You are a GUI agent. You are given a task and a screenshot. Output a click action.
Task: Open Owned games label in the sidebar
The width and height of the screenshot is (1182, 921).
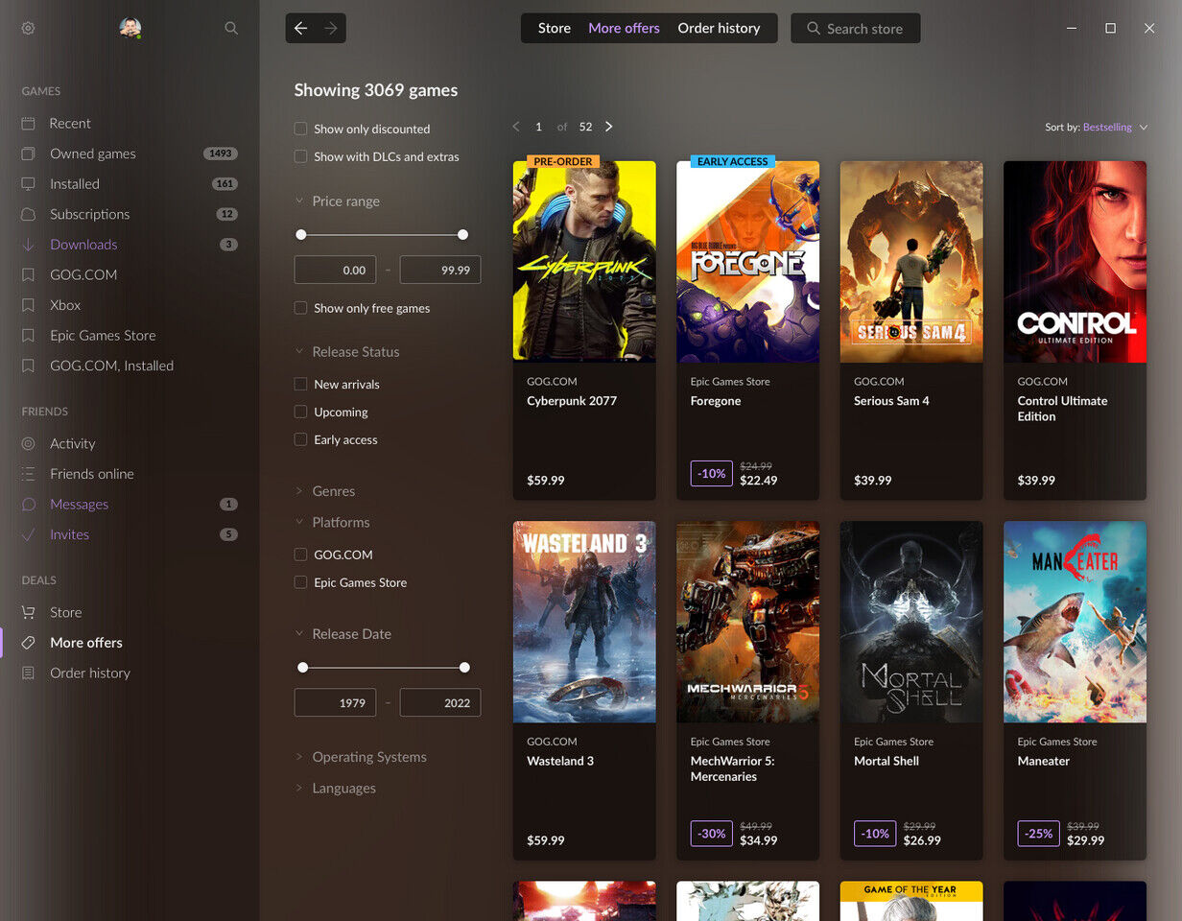click(93, 153)
